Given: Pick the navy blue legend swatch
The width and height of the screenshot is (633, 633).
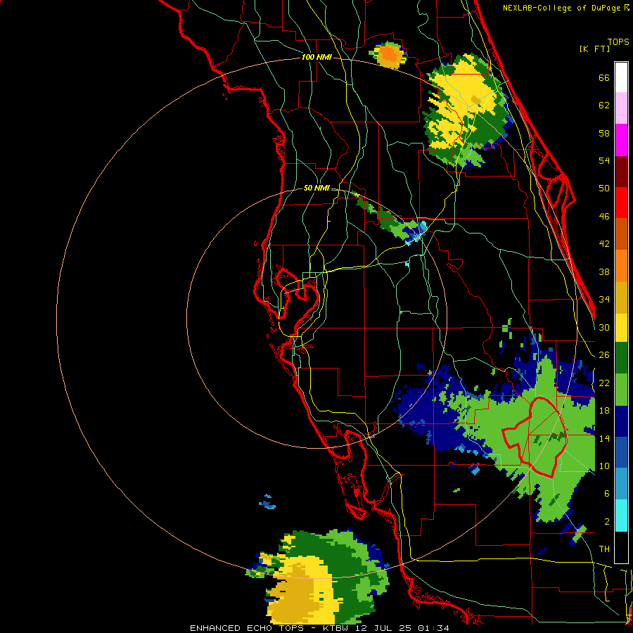Looking at the screenshot, I should click(x=621, y=421).
